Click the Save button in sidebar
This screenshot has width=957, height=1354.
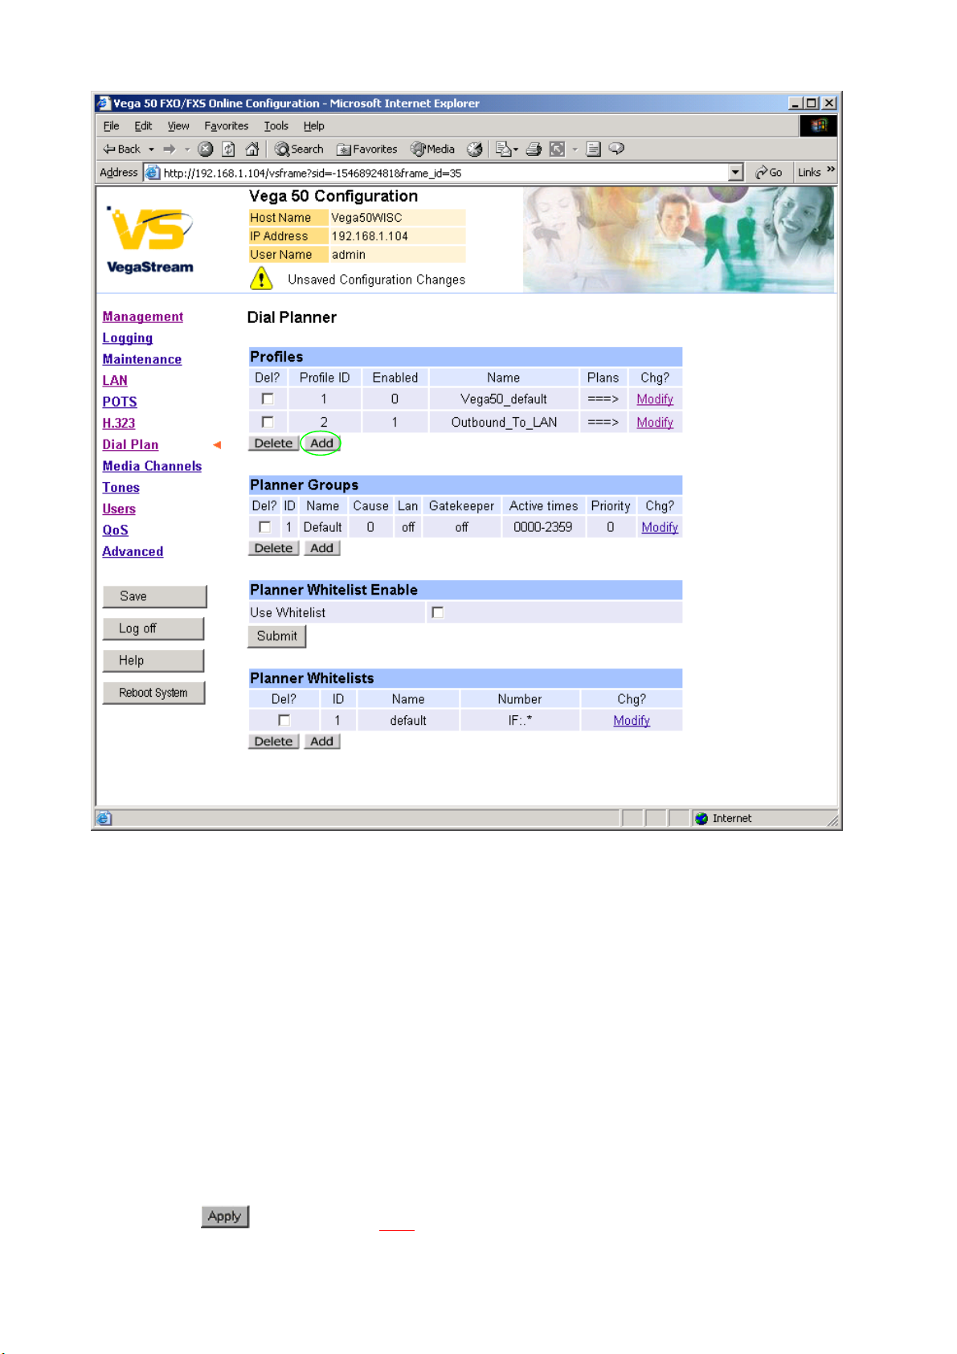tap(154, 596)
